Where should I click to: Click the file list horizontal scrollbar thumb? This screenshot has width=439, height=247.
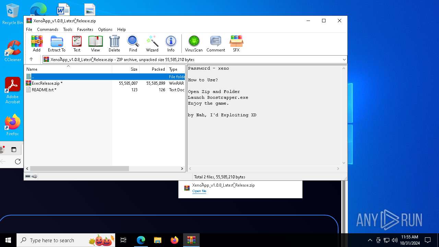pyautogui.click(x=79, y=168)
